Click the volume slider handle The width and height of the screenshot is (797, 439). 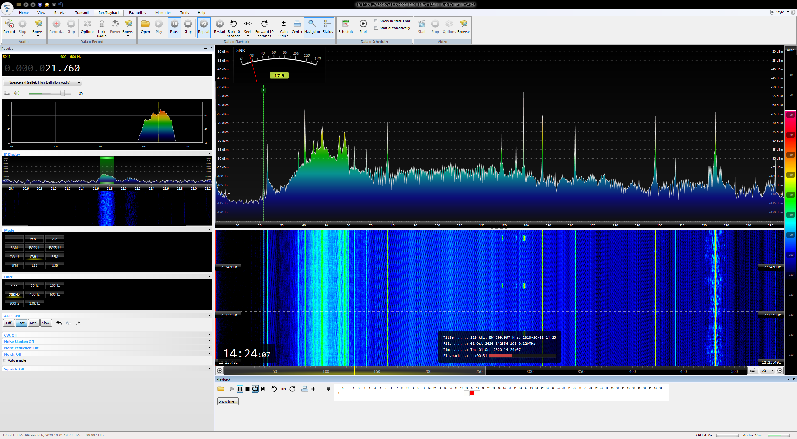pos(62,93)
